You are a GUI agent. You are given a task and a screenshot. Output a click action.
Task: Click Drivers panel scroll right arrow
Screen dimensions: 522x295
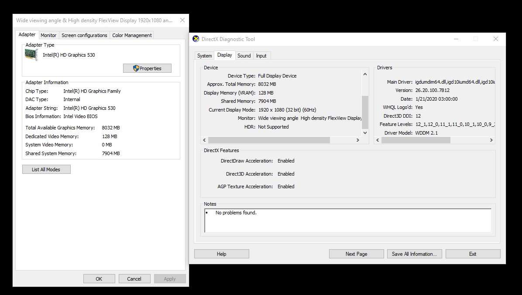click(x=491, y=140)
